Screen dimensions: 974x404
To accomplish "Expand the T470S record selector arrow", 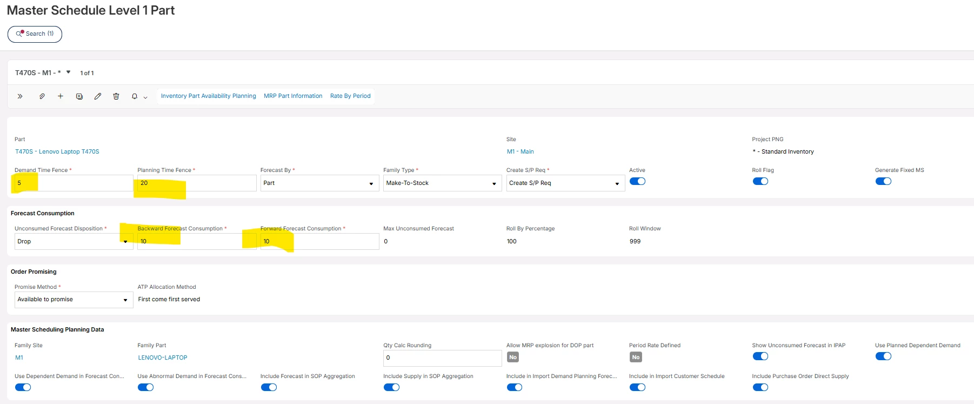I will [69, 72].
